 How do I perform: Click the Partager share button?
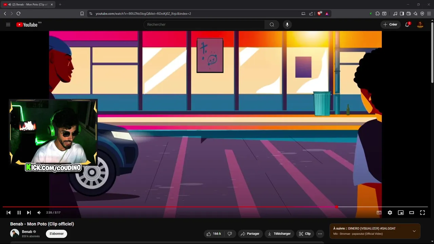(x=250, y=234)
